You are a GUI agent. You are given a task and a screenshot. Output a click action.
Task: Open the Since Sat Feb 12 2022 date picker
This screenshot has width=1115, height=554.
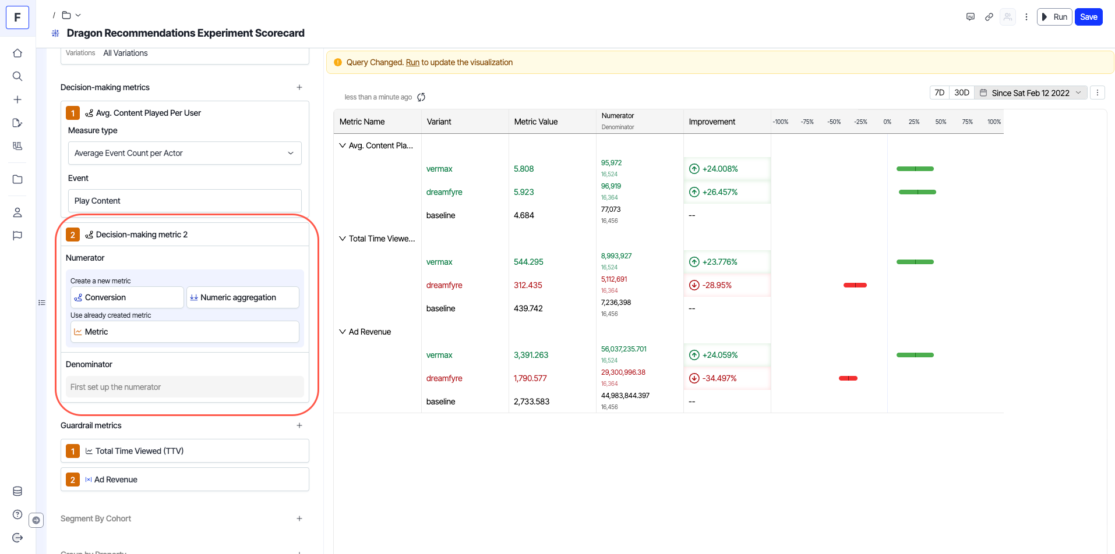point(1031,93)
